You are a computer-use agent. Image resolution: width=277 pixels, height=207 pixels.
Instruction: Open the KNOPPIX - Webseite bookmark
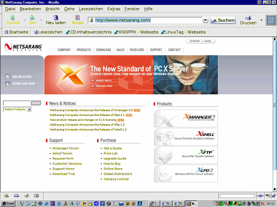coord(136,32)
